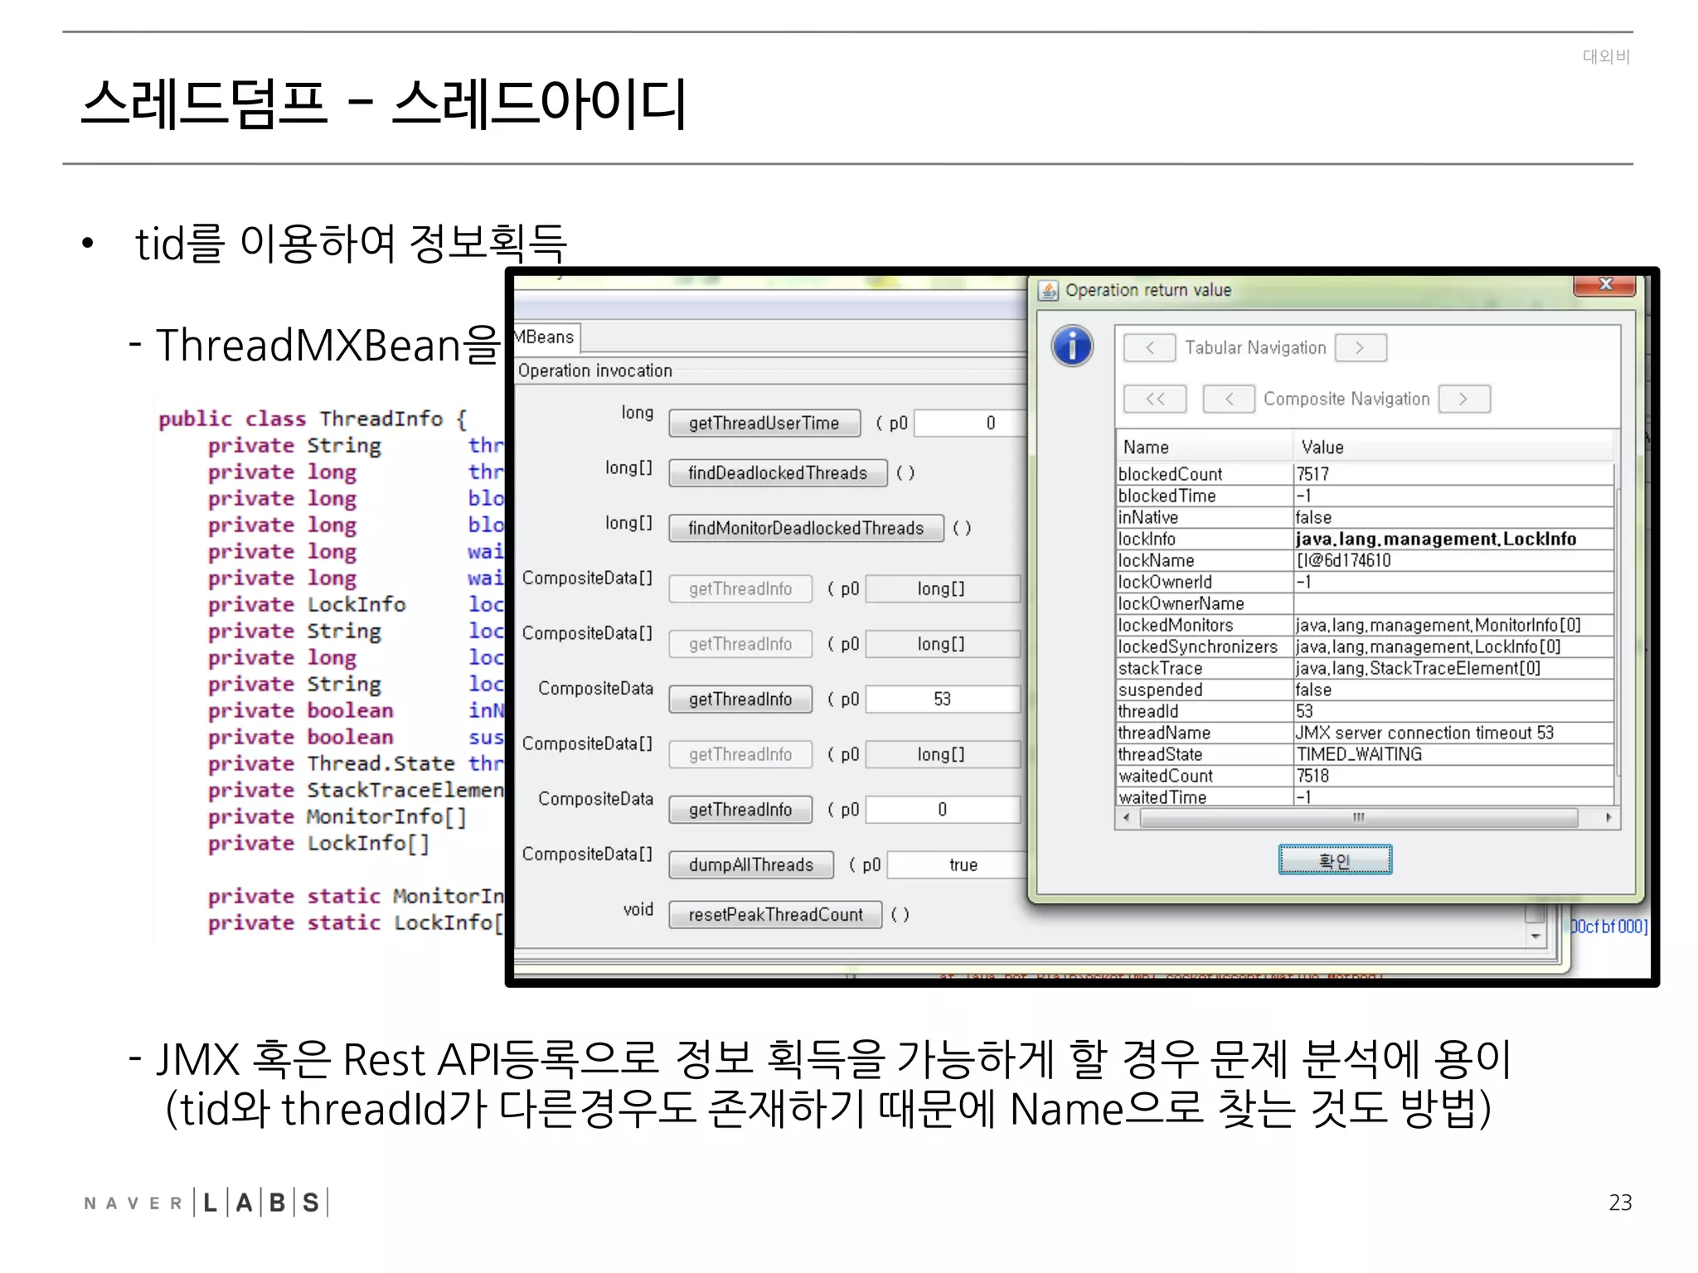Edit getThreadInfo parameter field showing 53
The image size is (1698, 1273).
pos(942,699)
